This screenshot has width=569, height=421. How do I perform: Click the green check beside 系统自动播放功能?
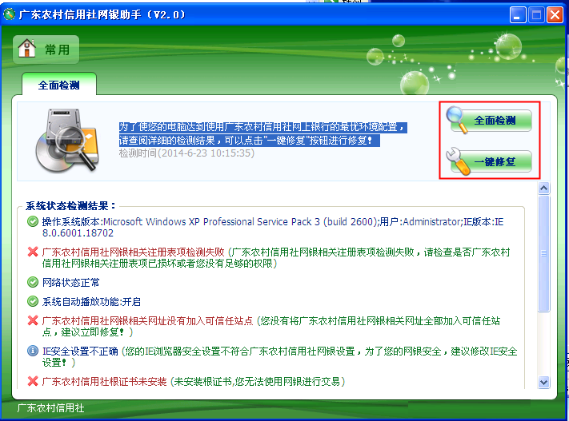(33, 301)
